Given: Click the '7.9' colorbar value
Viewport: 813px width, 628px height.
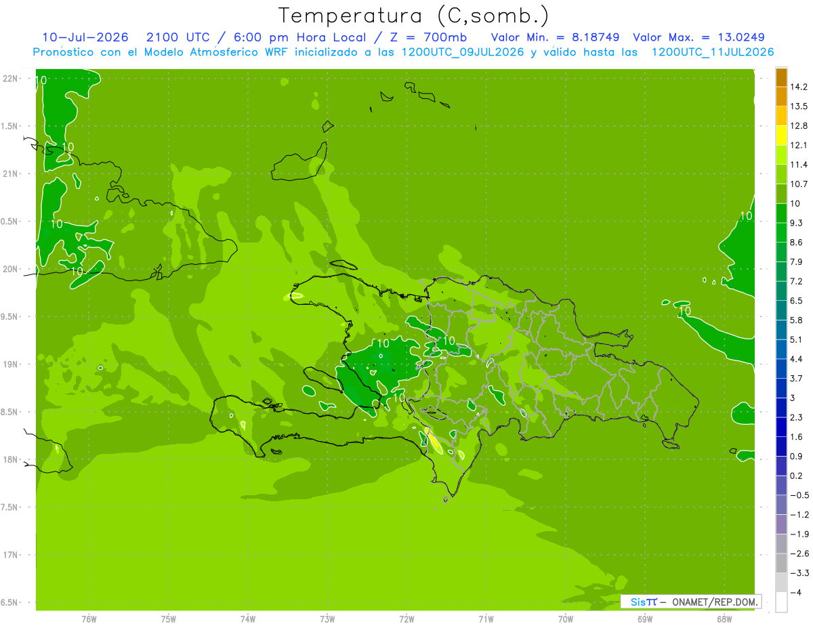Looking at the screenshot, I should pos(796,261).
